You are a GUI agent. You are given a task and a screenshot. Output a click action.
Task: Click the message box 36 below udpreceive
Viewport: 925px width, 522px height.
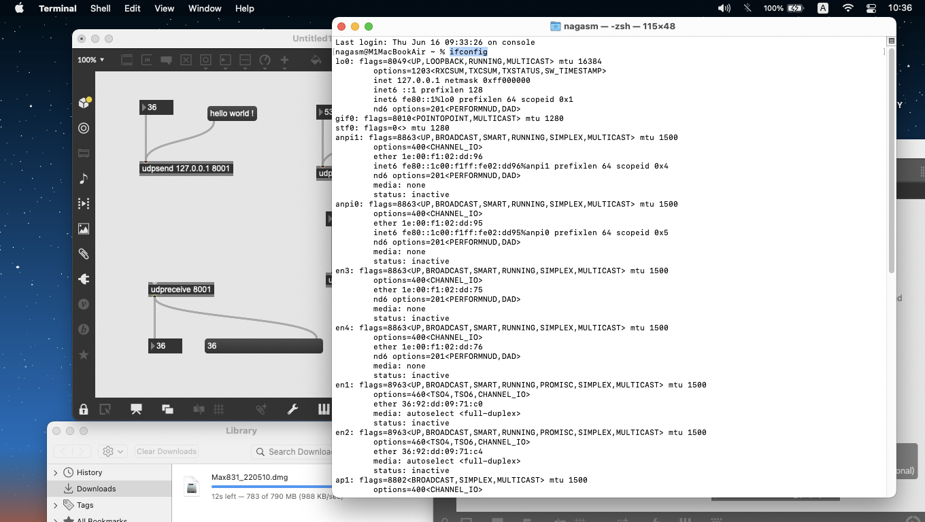(264, 346)
